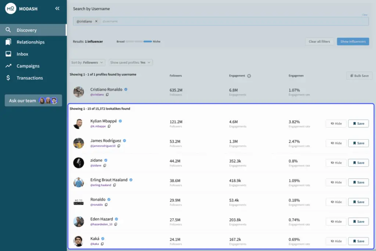Screen dimensions: 376x251
Task: Open the Sort by Followers dropdown
Action: point(87,62)
